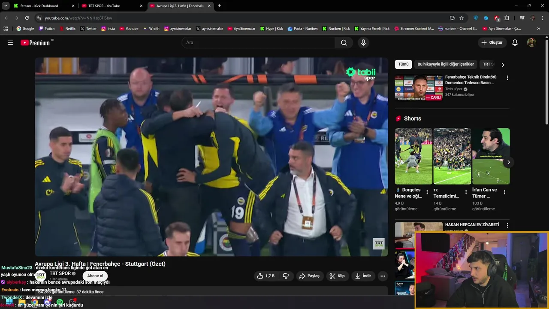Open the YouTube hamburger guide menu
549x309 pixels.
pos(10,42)
